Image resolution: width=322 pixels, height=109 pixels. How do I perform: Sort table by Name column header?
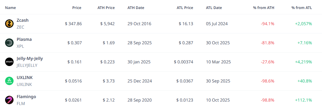[x=10, y=8]
